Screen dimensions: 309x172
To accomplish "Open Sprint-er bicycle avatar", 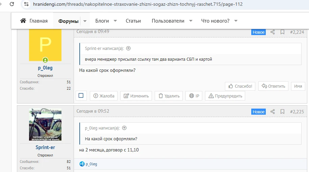I will point(45,124).
